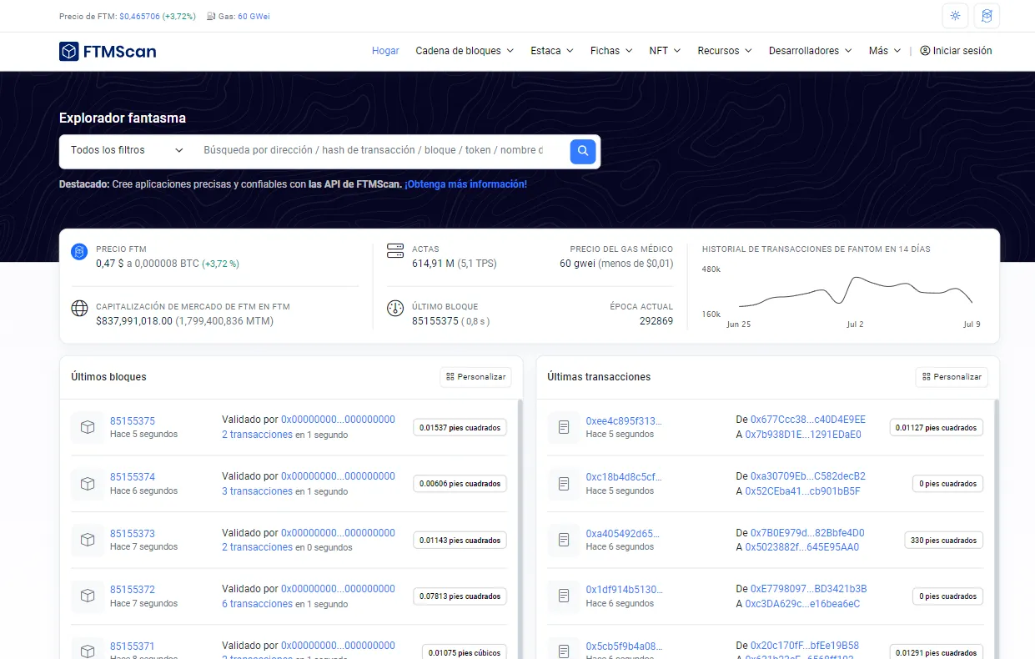Click the ¡Obtenga más información! link
The image size is (1035, 659).
point(465,184)
